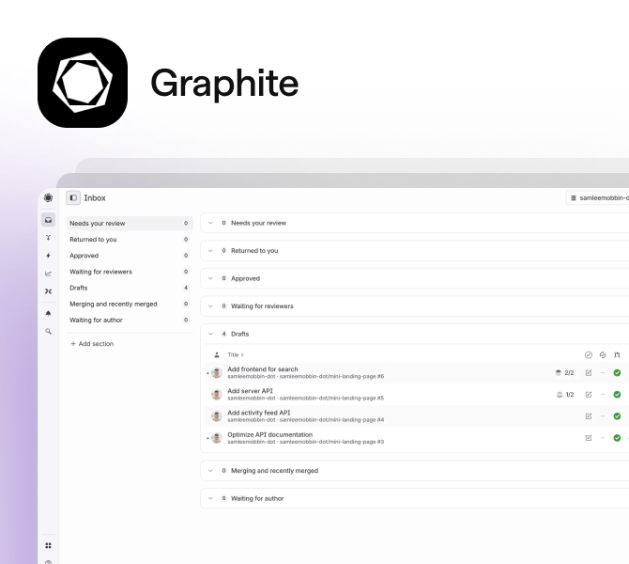Click green check on Add activity feed API

coord(617,416)
